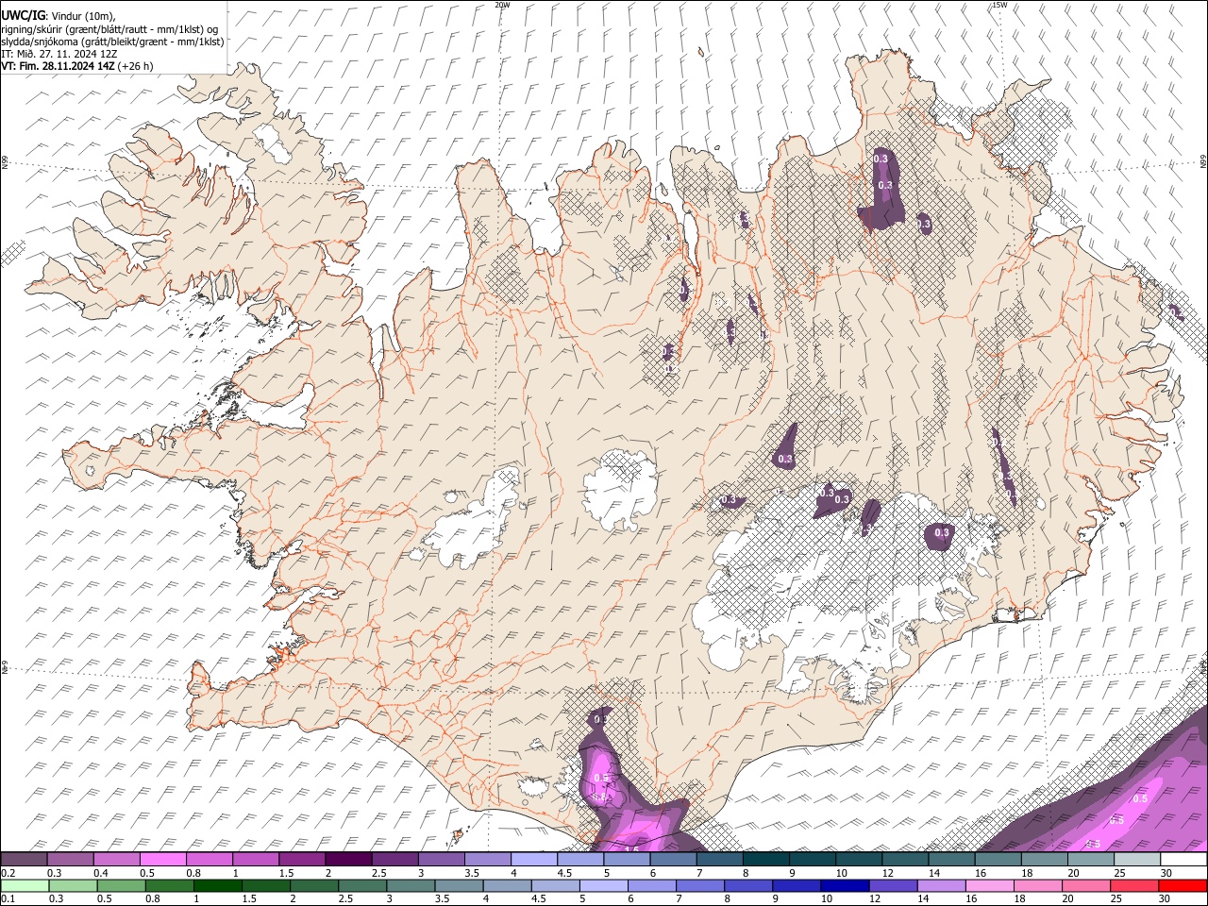
Task: Click the 0.2 swatch in the upper purple legend
Action: [24, 859]
